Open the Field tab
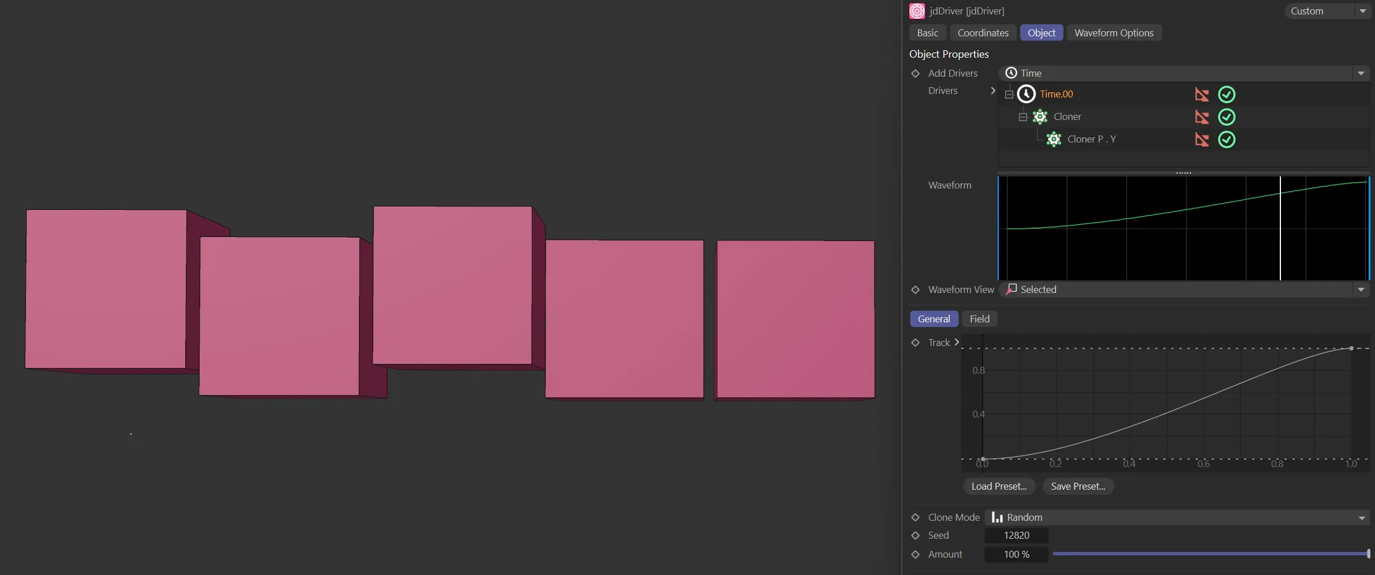Screen dimensions: 1375x575 pos(979,319)
